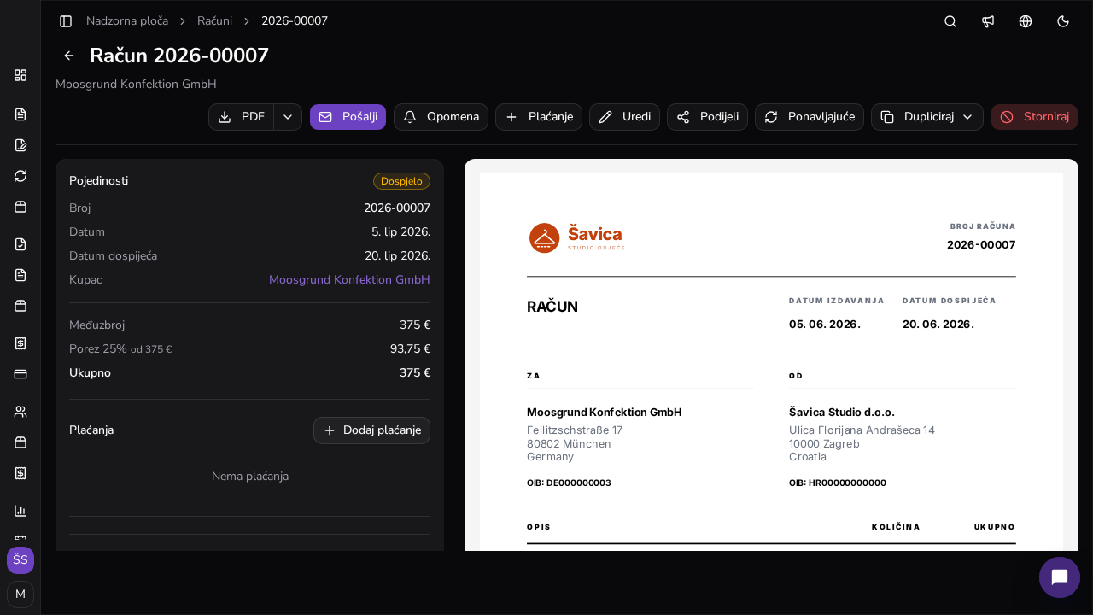The height and width of the screenshot is (615, 1093).
Task: Edit the invoice with Uredi
Action: coord(624,117)
